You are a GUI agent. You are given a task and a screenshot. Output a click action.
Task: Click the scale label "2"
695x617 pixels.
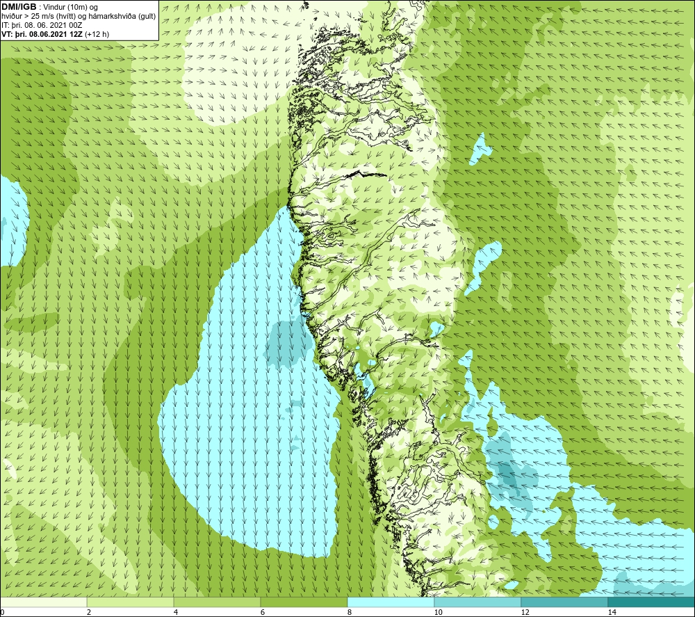(x=89, y=612)
